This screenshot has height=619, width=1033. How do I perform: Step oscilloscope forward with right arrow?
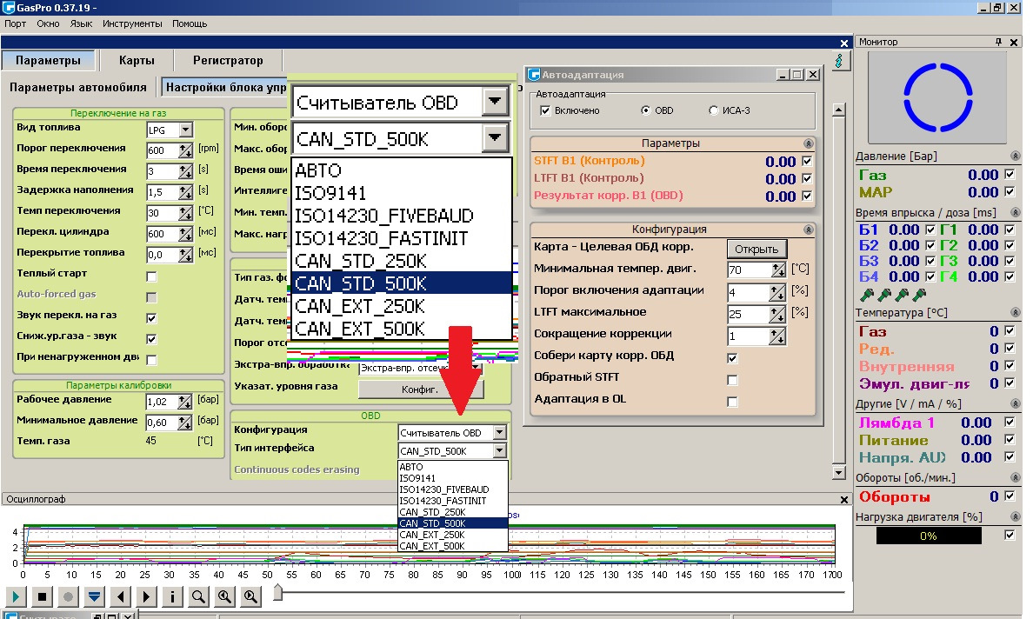tap(146, 596)
